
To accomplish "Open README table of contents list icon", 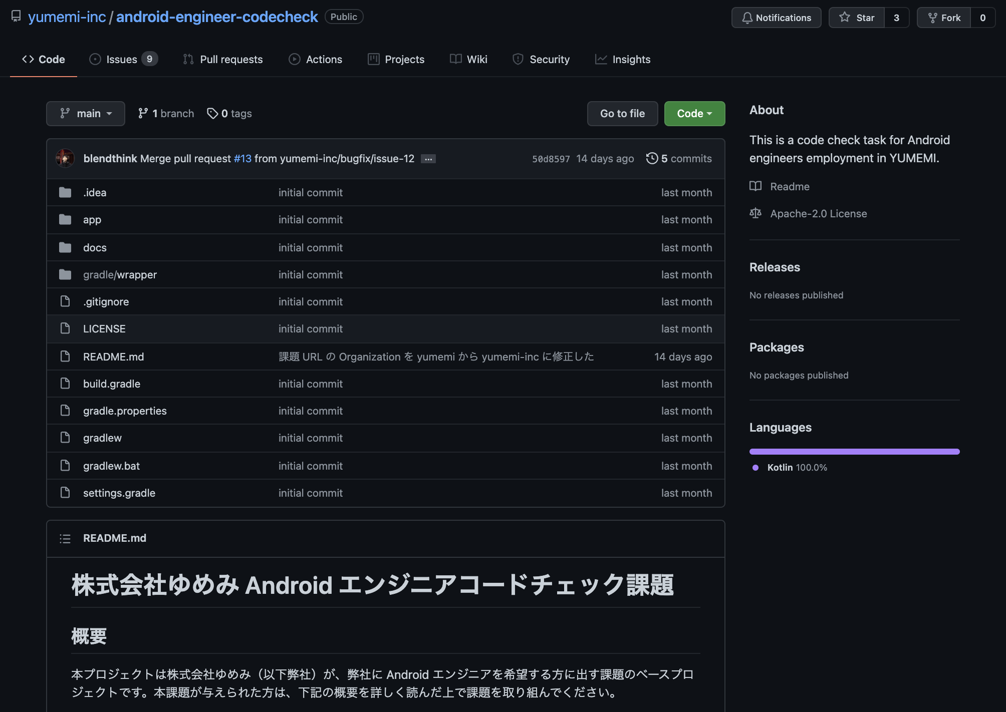I will pyautogui.click(x=65, y=538).
